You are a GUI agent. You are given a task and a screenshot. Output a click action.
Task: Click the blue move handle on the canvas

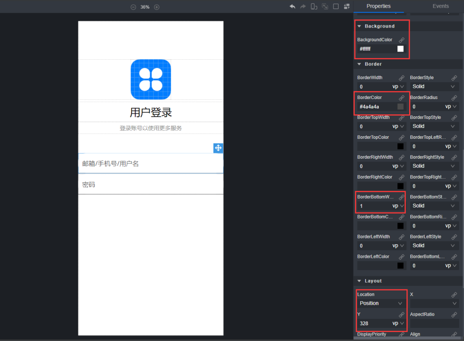pyautogui.click(x=218, y=148)
